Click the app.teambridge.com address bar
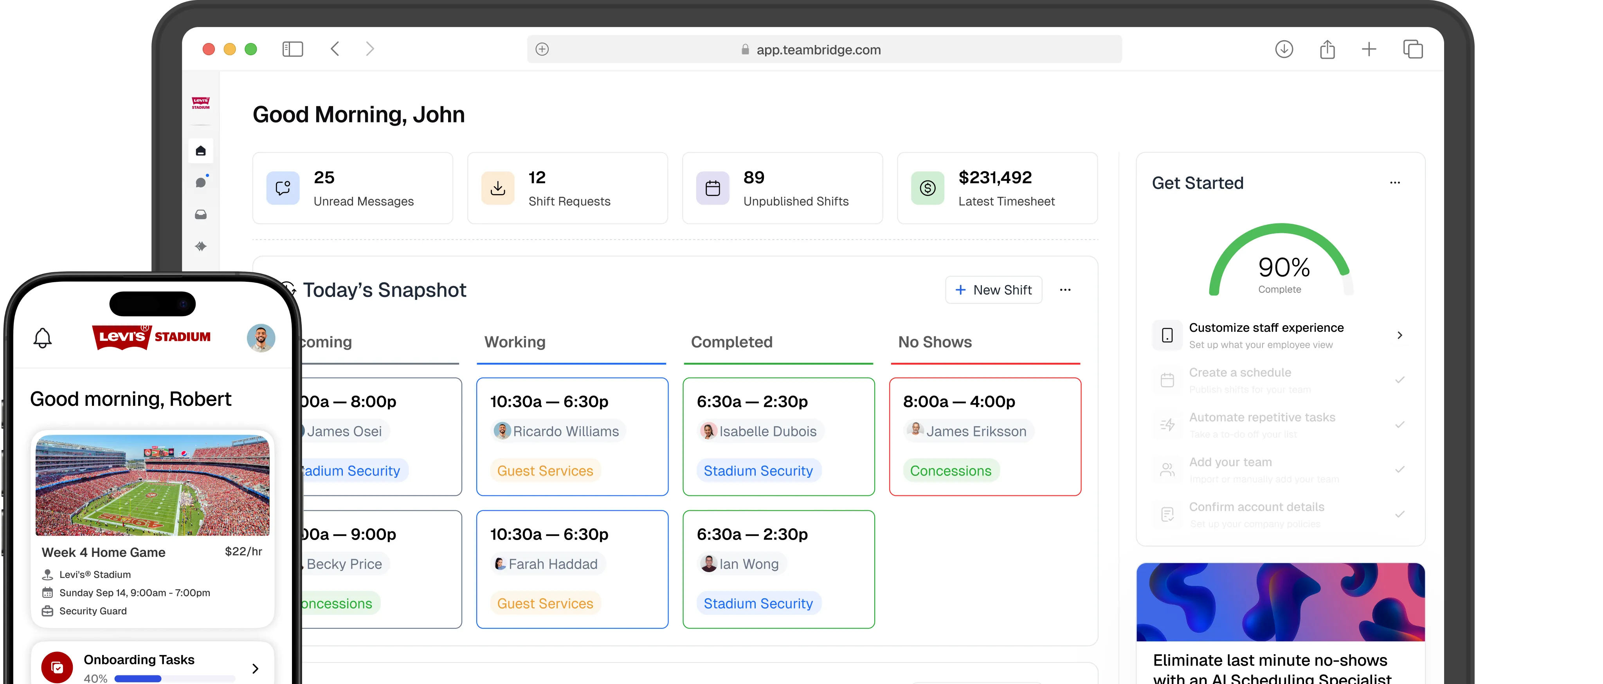Image resolution: width=1603 pixels, height=684 pixels. (818, 50)
